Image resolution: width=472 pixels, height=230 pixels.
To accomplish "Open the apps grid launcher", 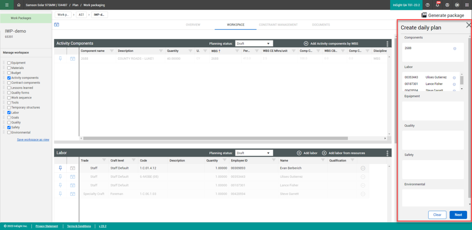I will 466,5.
